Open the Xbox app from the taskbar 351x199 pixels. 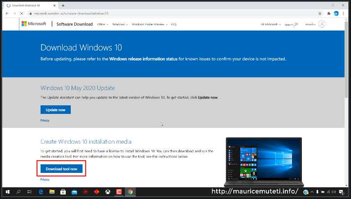pos(108,192)
